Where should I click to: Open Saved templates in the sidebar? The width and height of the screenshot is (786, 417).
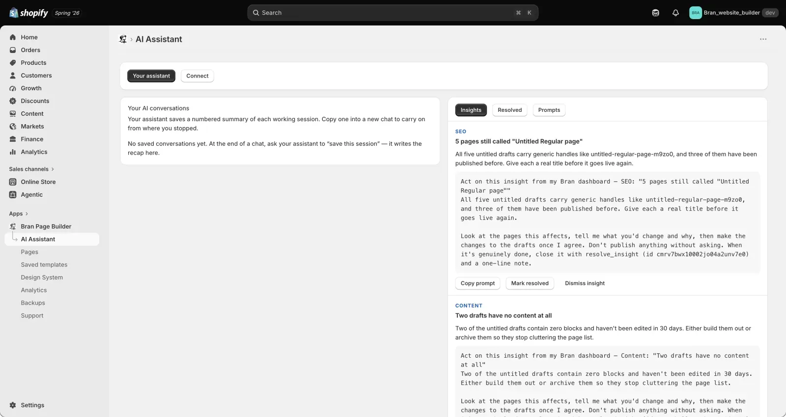(x=44, y=265)
